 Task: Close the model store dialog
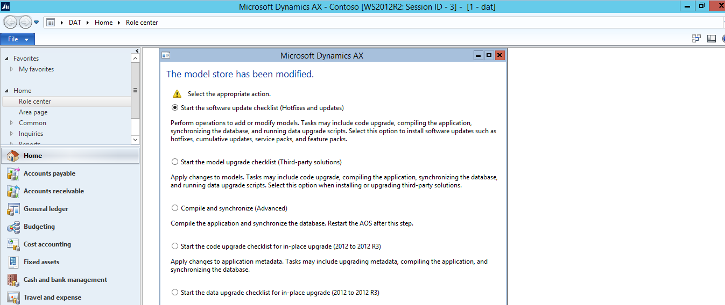(x=500, y=55)
